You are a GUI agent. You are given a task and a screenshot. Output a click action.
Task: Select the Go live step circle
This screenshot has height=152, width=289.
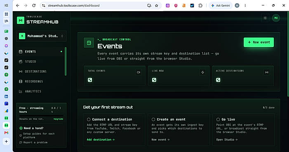click(x=218, y=119)
